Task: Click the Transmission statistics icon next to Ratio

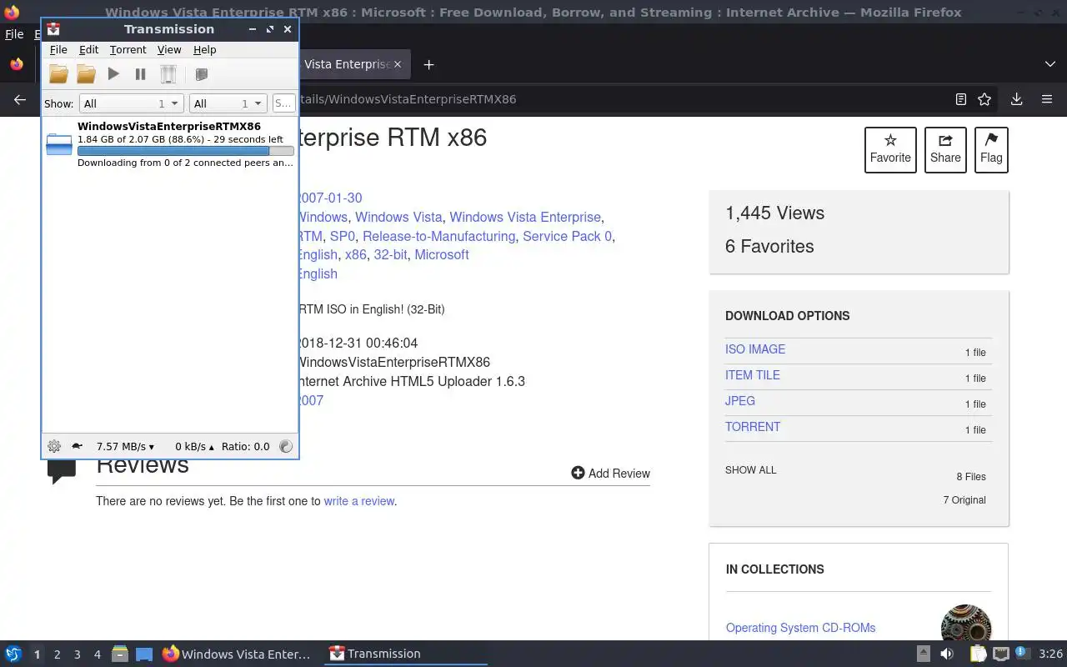Action: [286, 446]
